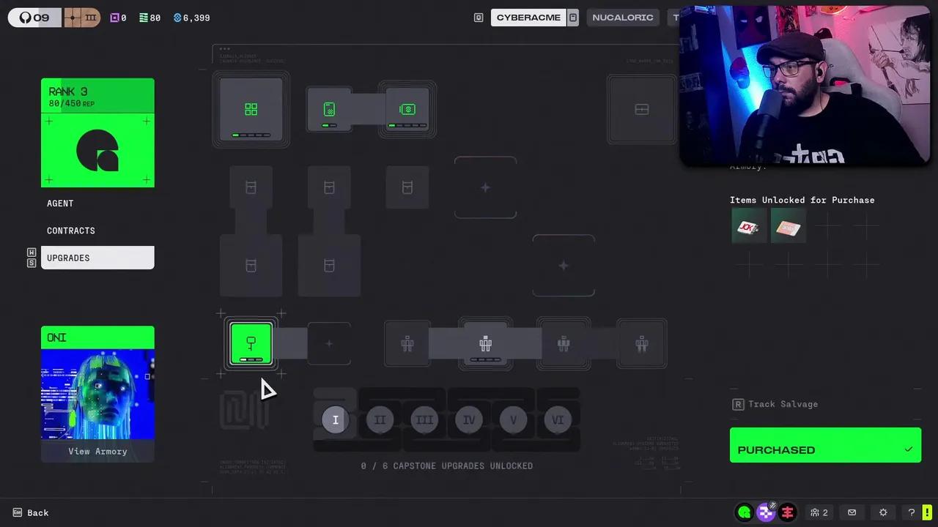Click the green 80 currency counter
Viewport: 938px width, 527px height.
149,18
